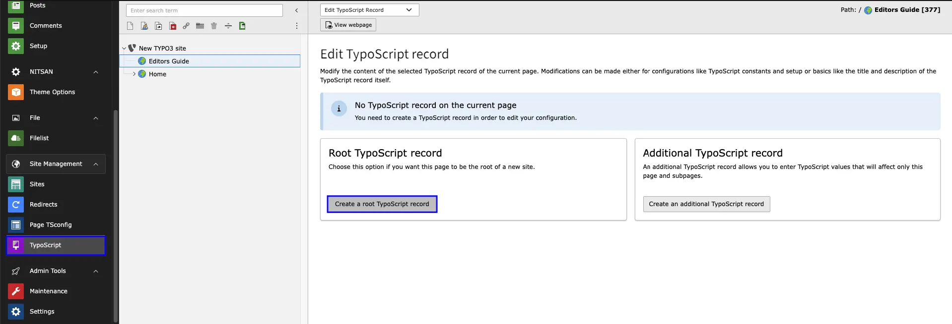
Task: Collapse the Site Management menu group
Action: click(x=96, y=164)
